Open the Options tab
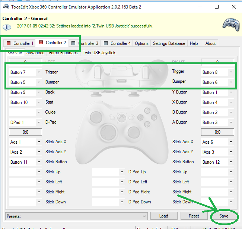Viewport: 242px width, 229px height. click(141, 43)
